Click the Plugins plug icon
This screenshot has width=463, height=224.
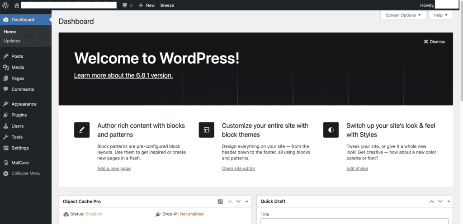(x=5, y=115)
